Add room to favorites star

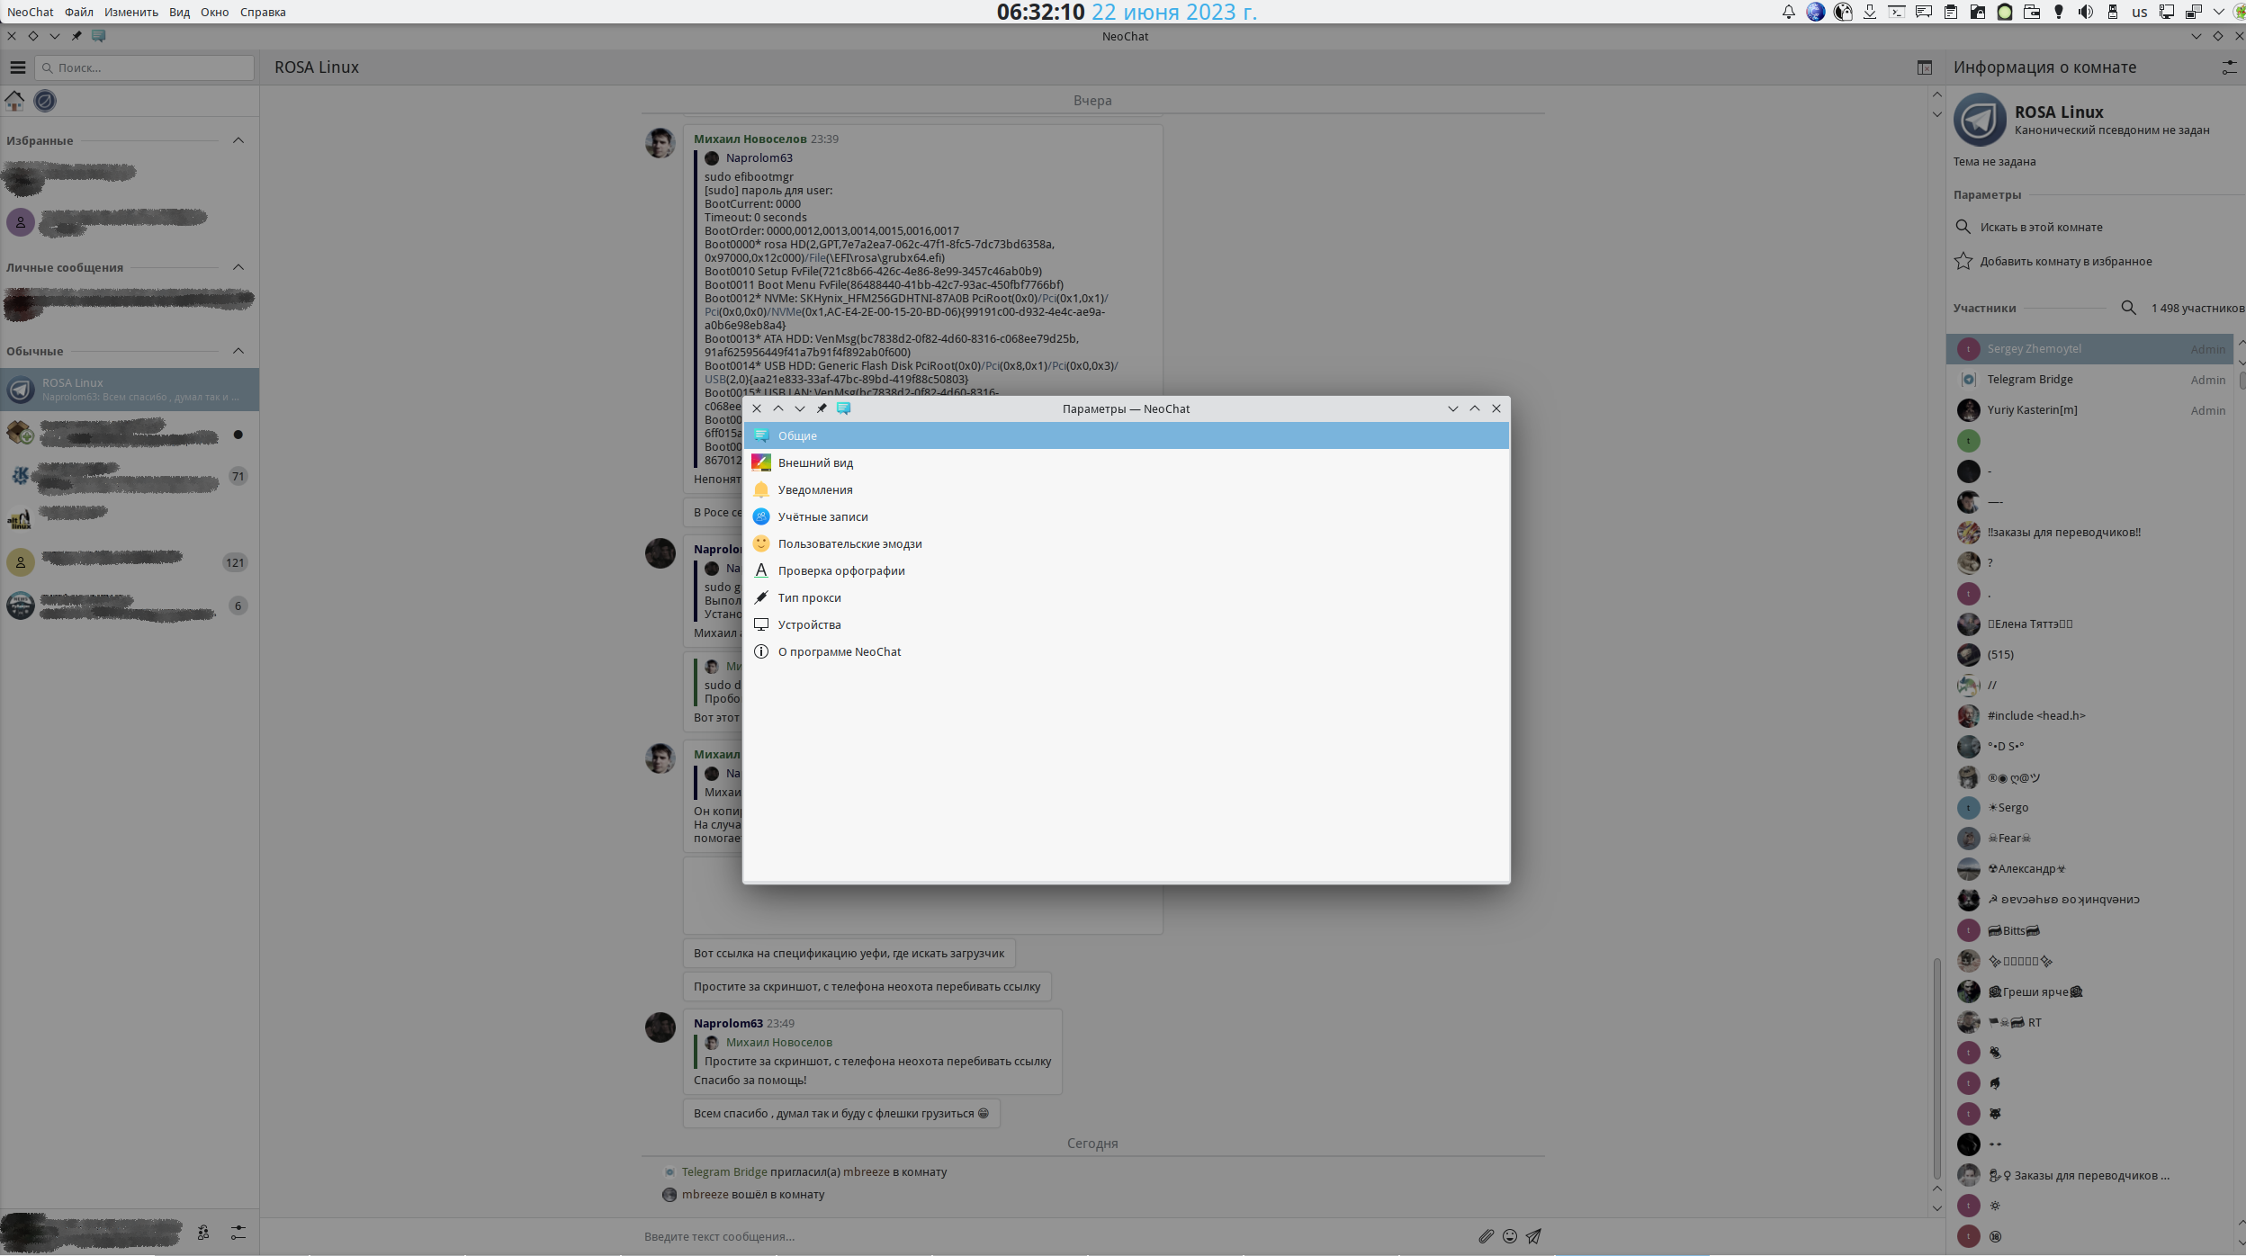click(1963, 261)
